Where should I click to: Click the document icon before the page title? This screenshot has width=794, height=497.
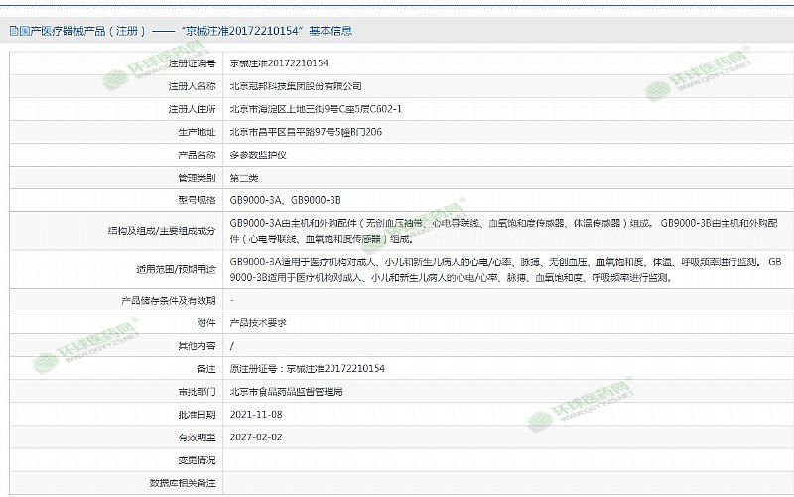[x=13, y=31]
